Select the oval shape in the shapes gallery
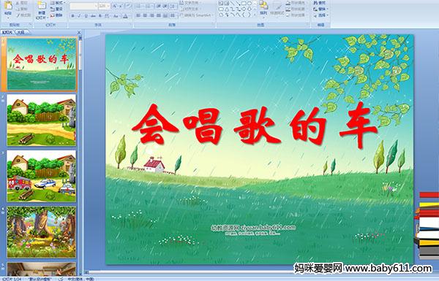The width and height of the screenshot is (439, 281). [x=249, y=4]
